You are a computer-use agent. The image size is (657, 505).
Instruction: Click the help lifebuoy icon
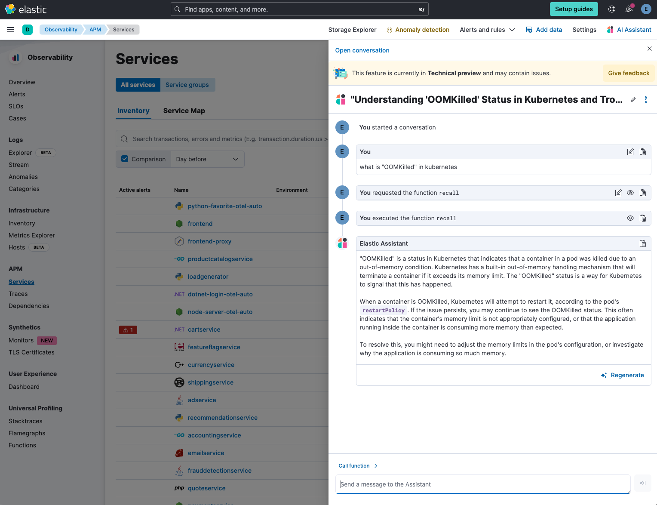pos(612,9)
